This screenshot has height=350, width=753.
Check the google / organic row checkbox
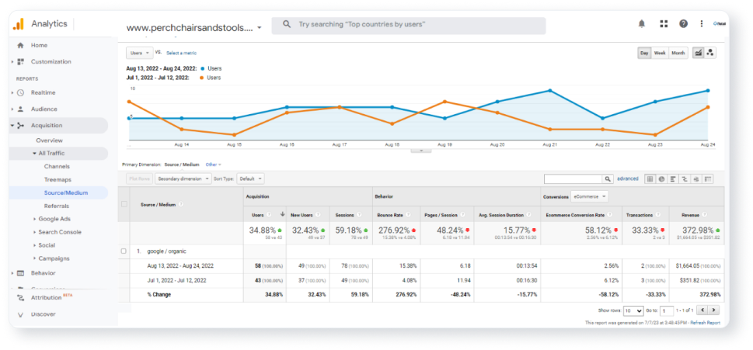(x=124, y=251)
